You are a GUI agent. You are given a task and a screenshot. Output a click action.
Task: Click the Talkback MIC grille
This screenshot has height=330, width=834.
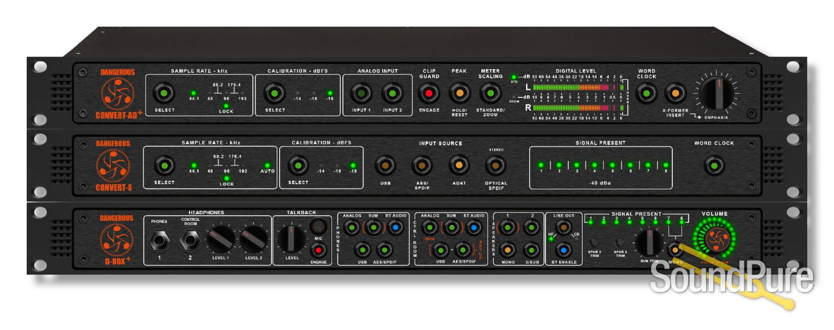(318, 227)
